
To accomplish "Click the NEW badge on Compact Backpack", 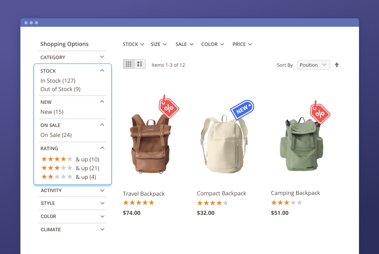I will tap(242, 110).
